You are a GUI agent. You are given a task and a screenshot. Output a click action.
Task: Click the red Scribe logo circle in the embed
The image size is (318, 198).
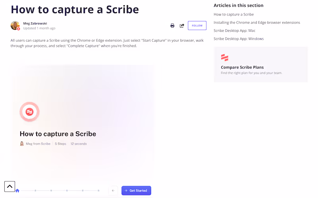(x=29, y=112)
